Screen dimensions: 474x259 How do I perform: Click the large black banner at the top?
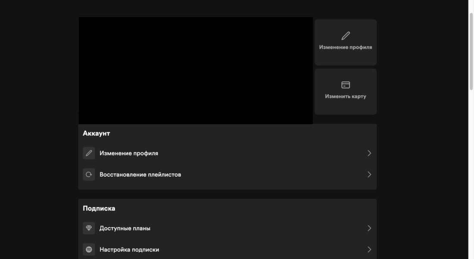(195, 71)
